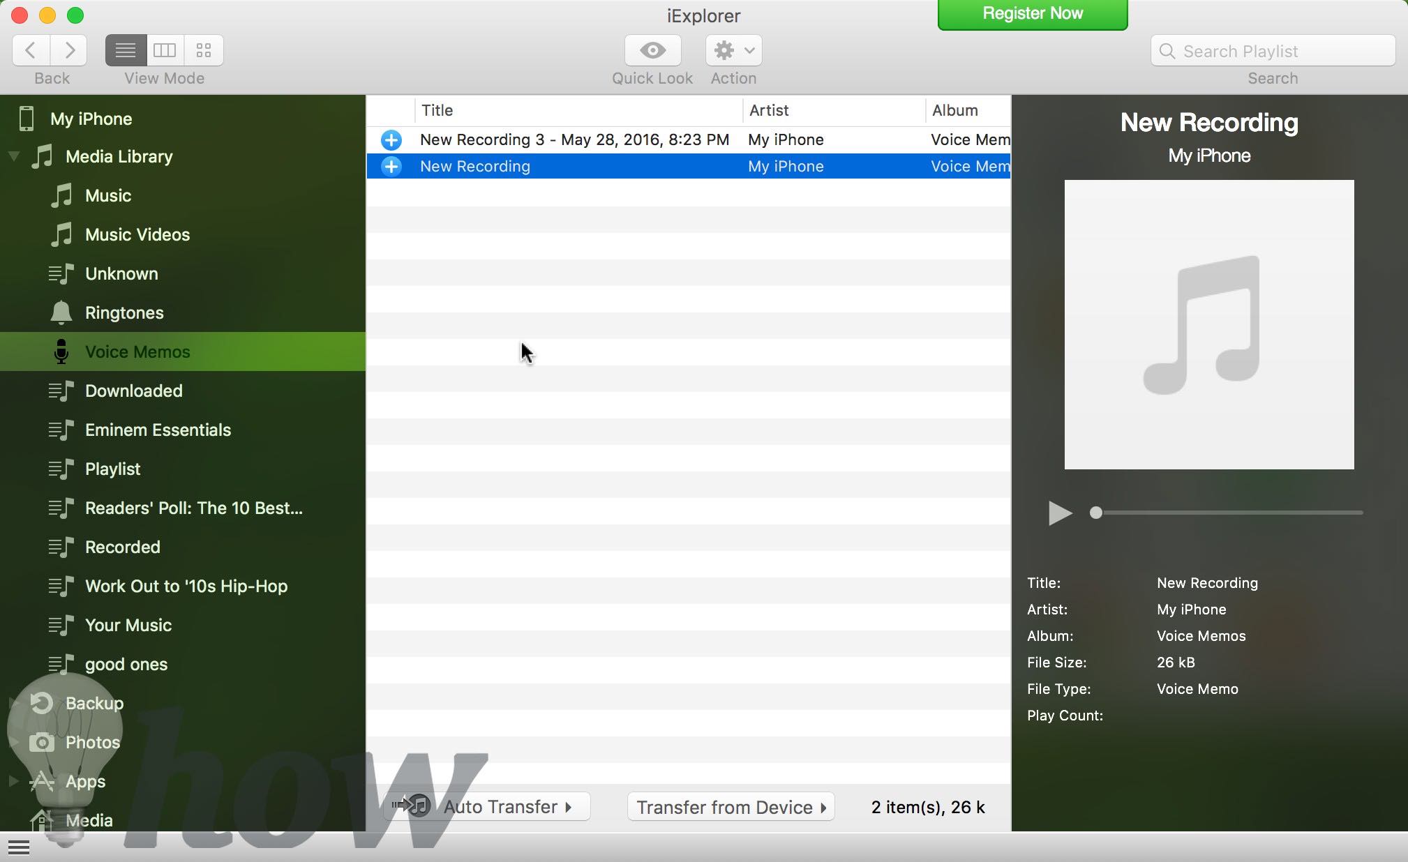
Task: Switch to icon grid view mode
Action: (204, 50)
